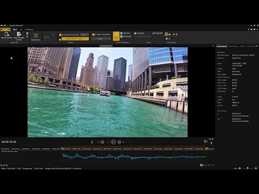The height and width of the screenshot is (194, 259).
Task: Switch to the Stabilization panel tab
Action: coord(234,46)
